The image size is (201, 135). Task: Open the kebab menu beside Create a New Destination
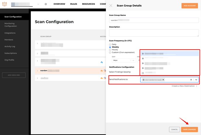coord(197,86)
